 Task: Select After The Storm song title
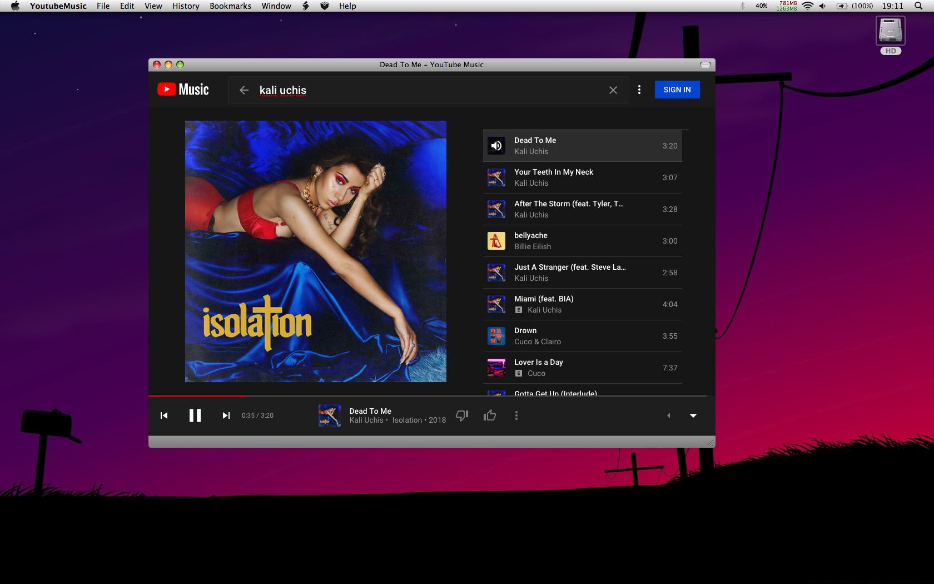point(569,204)
